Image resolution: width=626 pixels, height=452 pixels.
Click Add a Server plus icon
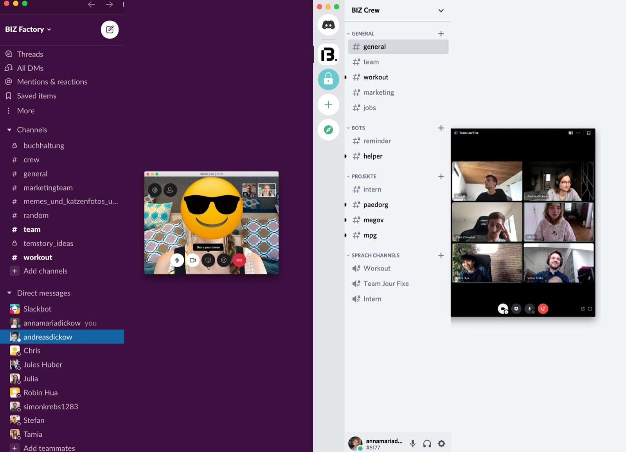(x=328, y=104)
